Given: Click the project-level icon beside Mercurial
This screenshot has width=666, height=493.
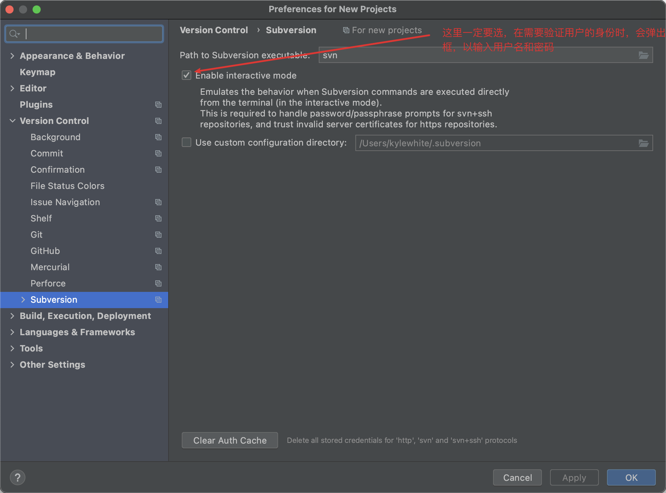Looking at the screenshot, I should pos(158,267).
